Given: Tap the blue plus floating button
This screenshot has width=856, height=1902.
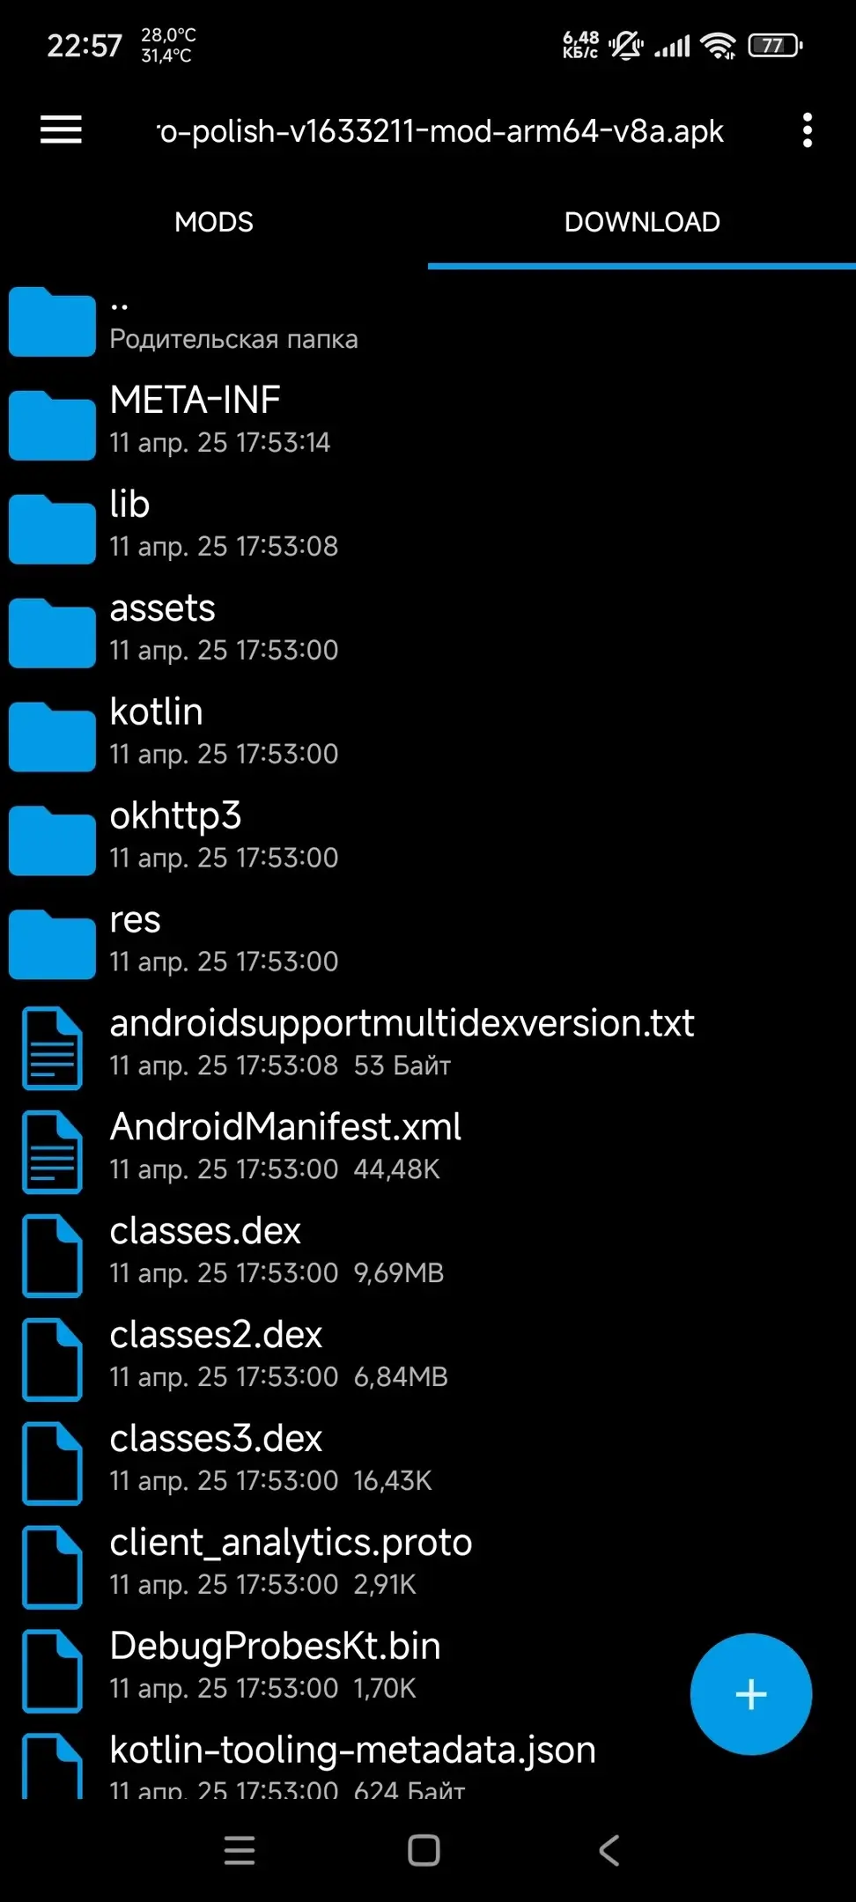Looking at the screenshot, I should 750,1694.
